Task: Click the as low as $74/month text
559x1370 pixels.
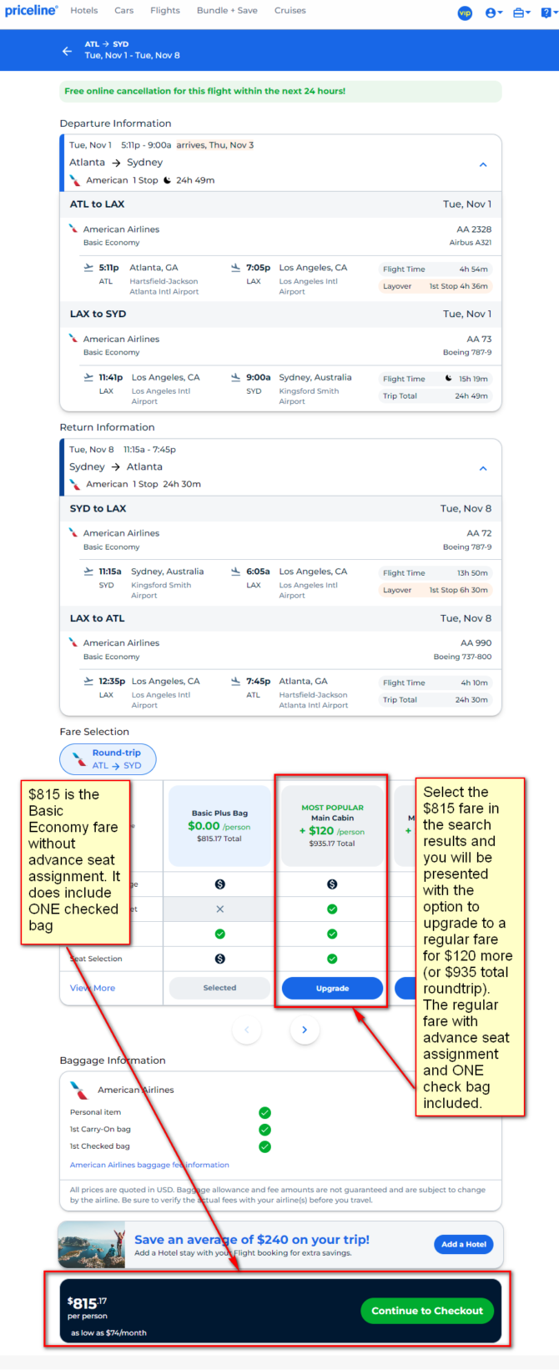Action: coord(108,1332)
